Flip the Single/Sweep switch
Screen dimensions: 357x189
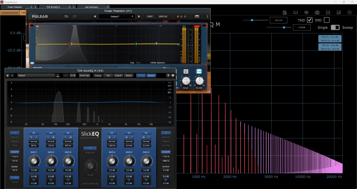335,27
